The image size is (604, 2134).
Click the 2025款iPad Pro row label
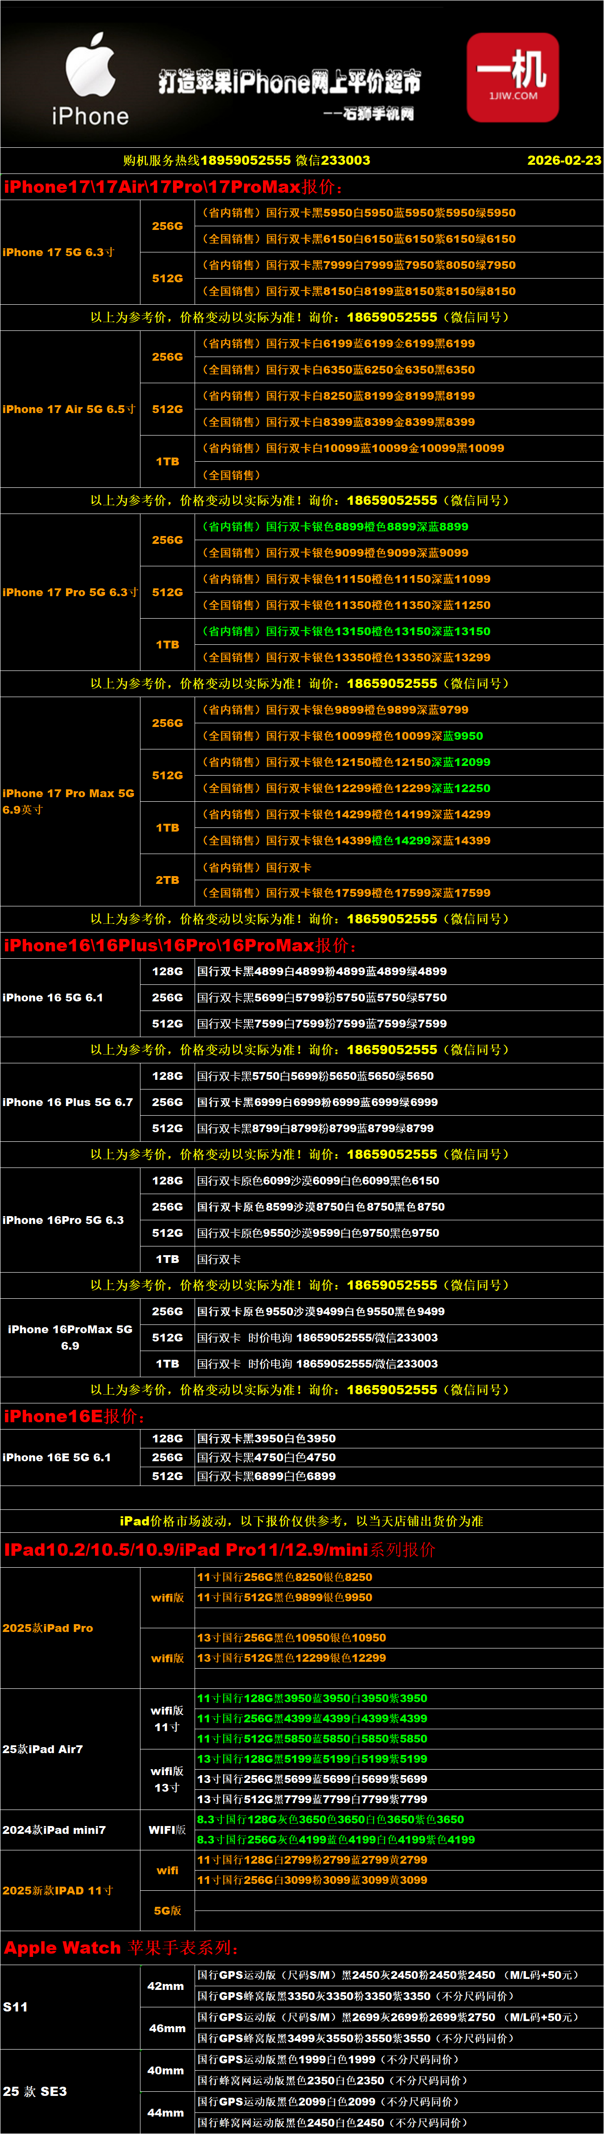click(x=48, y=1628)
